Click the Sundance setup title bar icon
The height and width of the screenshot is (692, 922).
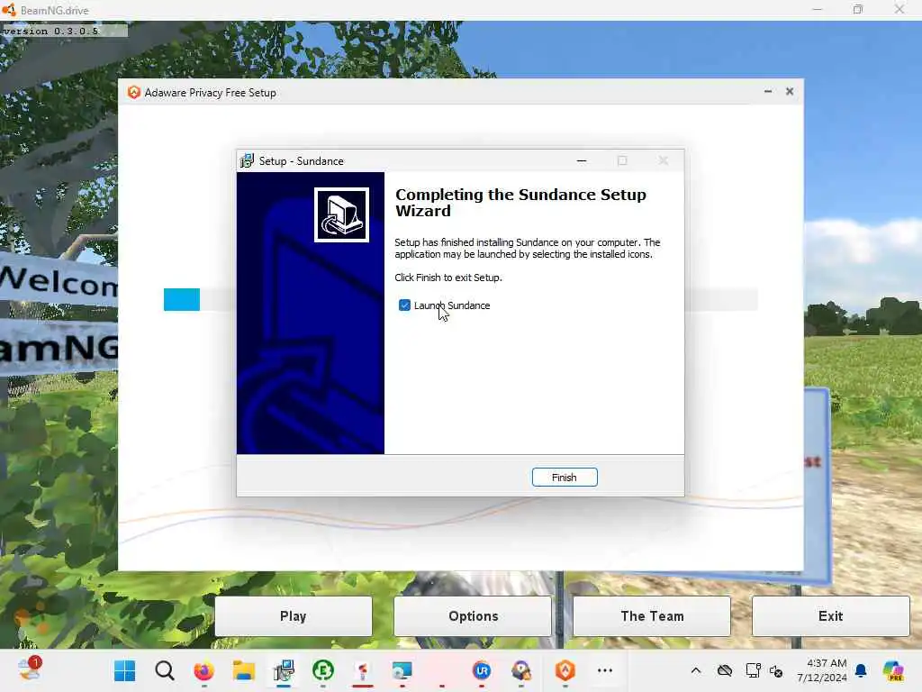point(247,160)
